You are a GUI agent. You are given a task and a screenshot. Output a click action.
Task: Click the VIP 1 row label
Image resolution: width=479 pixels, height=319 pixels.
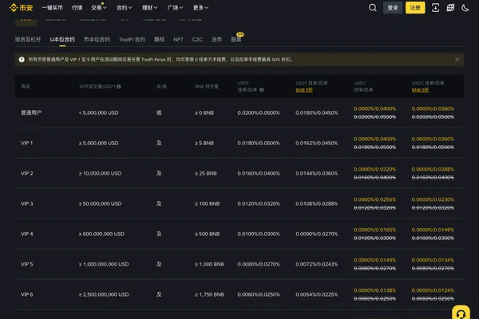[x=27, y=143]
